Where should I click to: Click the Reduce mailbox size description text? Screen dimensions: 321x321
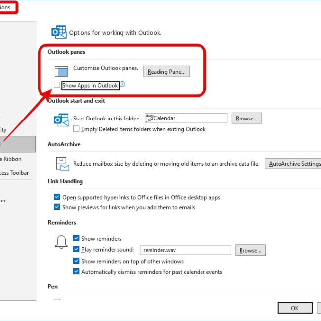166,164
